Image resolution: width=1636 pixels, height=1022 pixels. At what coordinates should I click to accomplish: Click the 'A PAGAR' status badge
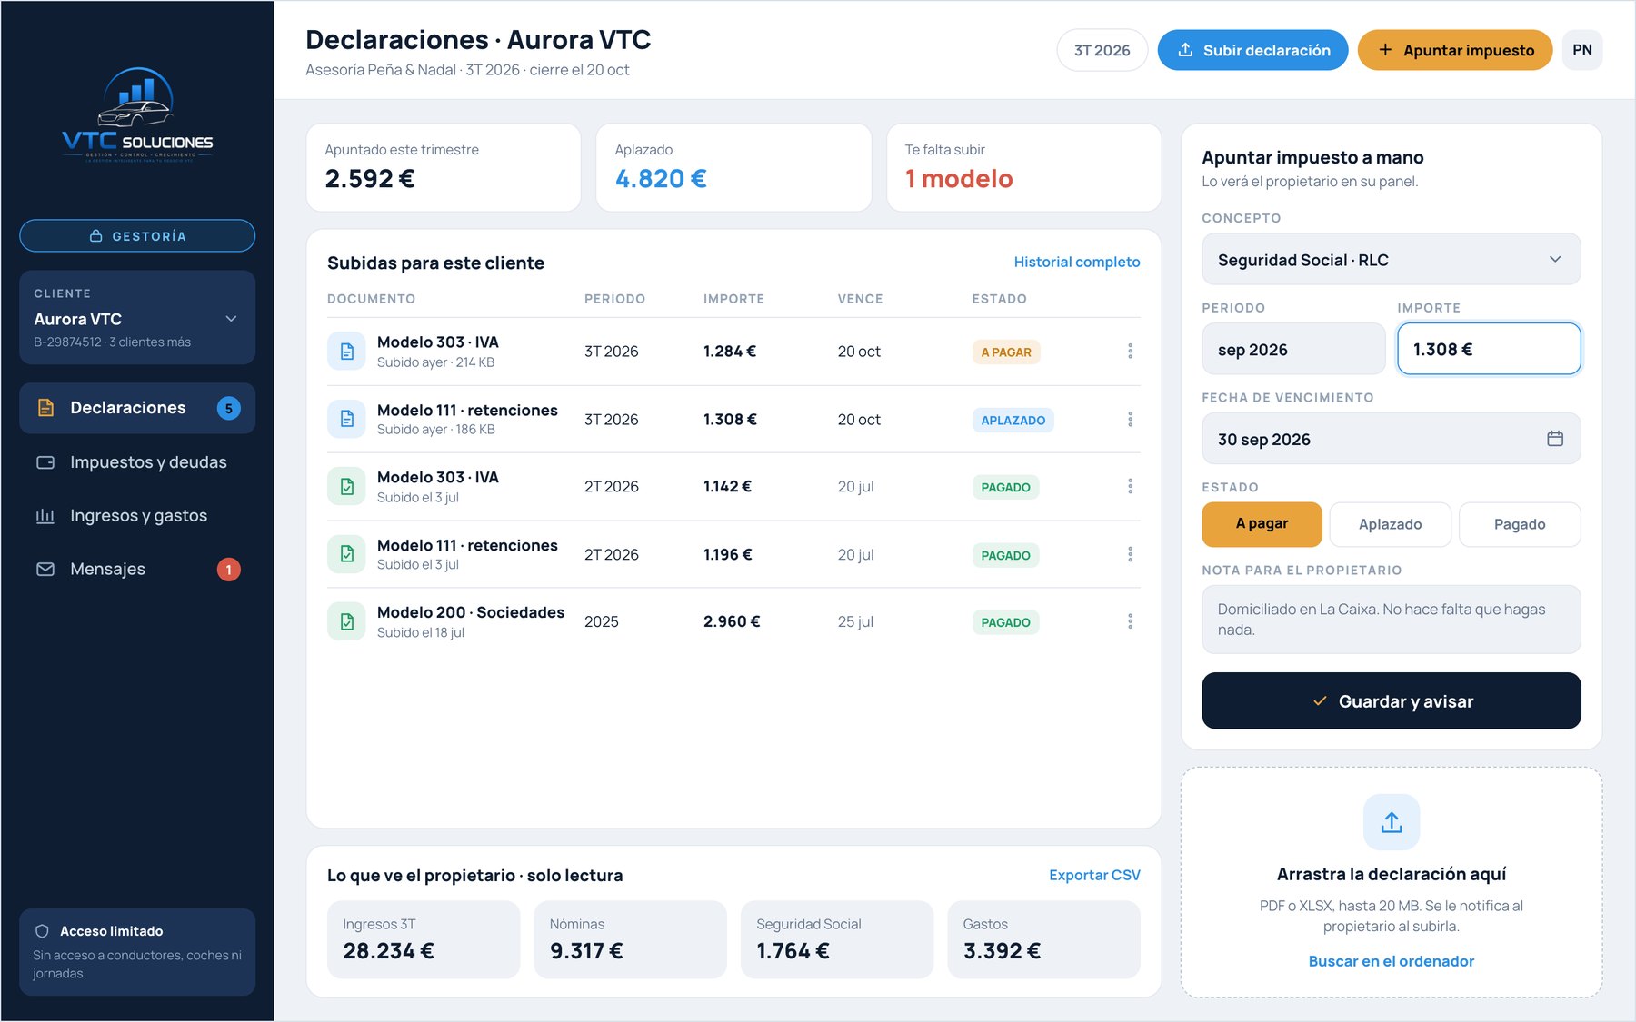(1005, 352)
